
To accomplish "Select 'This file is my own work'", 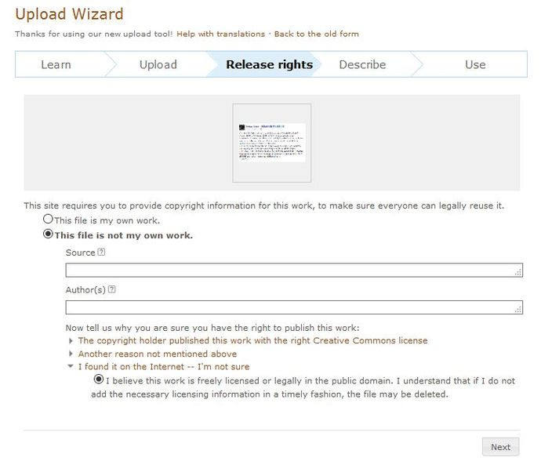I will 49,220.
